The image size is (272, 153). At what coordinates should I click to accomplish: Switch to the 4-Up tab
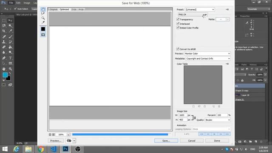[81, 9]
